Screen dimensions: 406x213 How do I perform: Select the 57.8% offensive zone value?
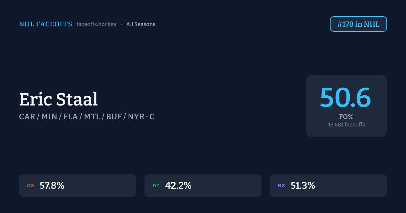pos(52,186)
